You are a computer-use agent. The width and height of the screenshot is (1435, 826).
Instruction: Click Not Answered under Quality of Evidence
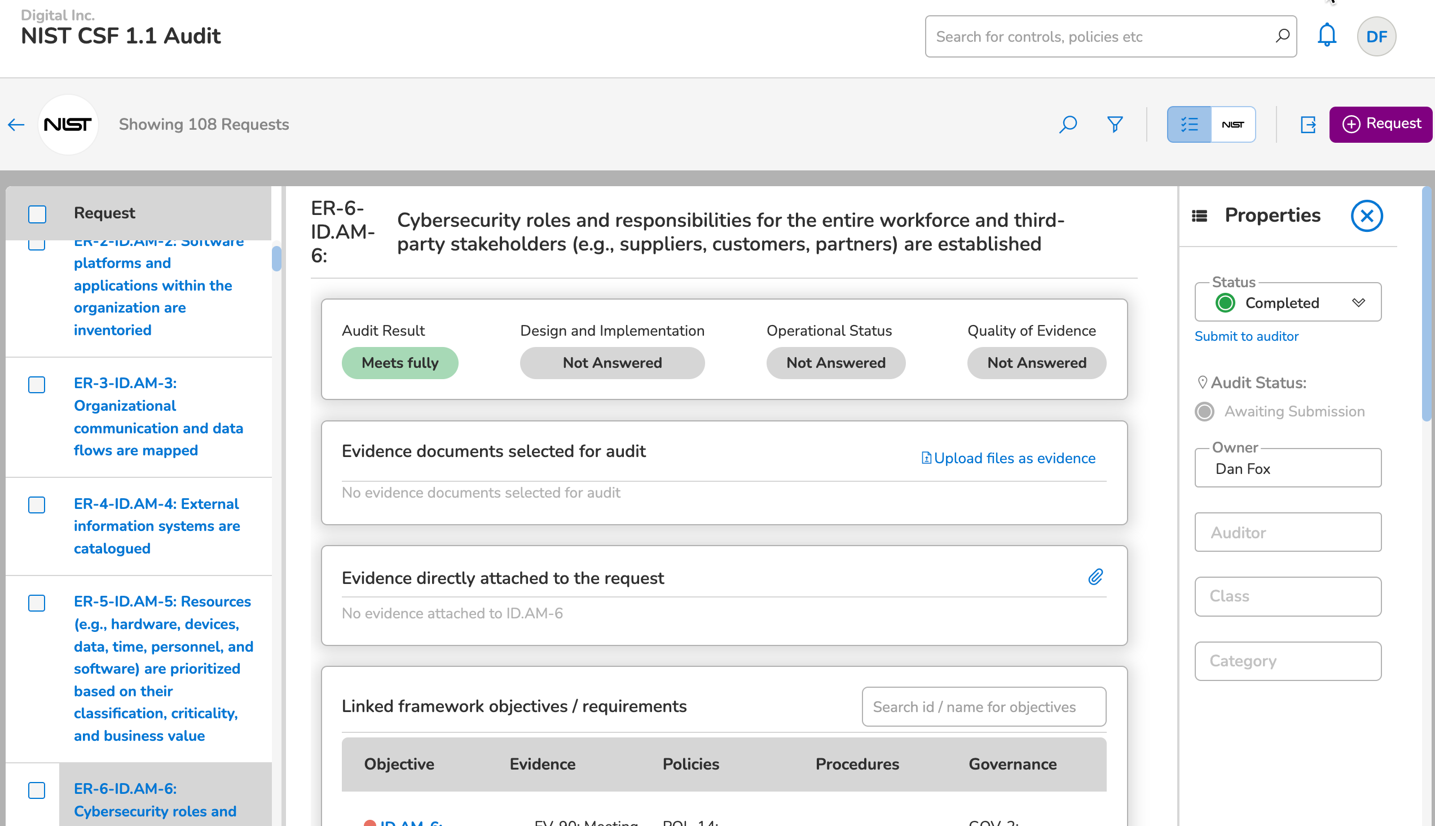[x=1036, y=363]
